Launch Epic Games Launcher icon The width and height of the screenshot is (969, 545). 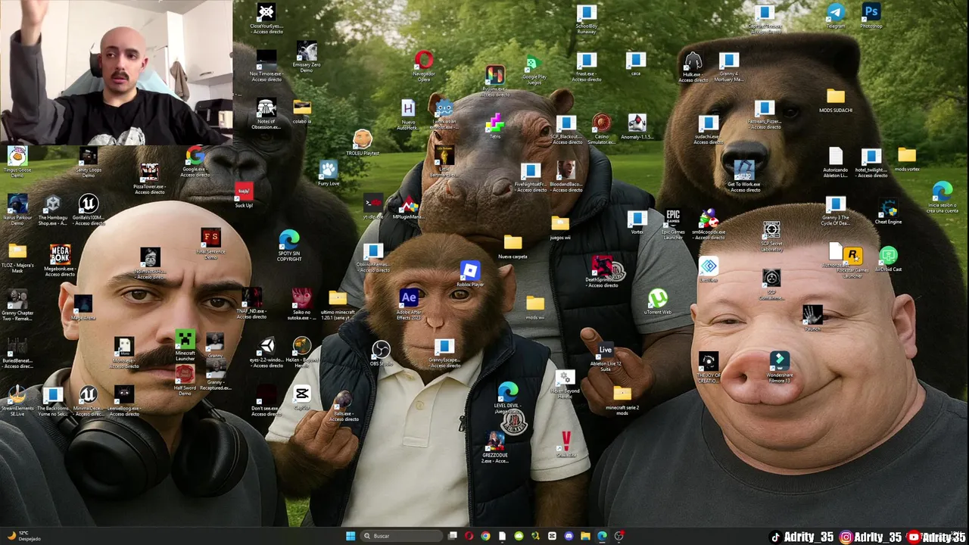coord(673,225)
